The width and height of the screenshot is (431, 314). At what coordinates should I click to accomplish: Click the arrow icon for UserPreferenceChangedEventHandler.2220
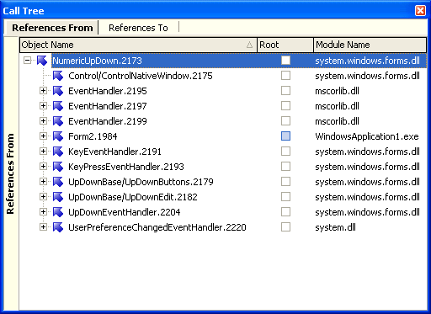coord(58,227)
